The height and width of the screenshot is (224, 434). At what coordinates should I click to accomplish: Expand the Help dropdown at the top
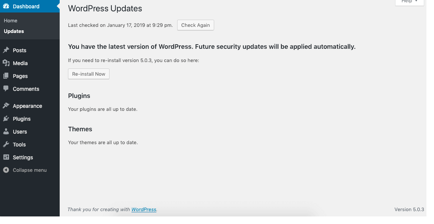[409, 2]
